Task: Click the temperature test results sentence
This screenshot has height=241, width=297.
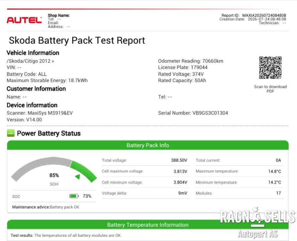Action: pyautogui.click(x=66, y=236)
